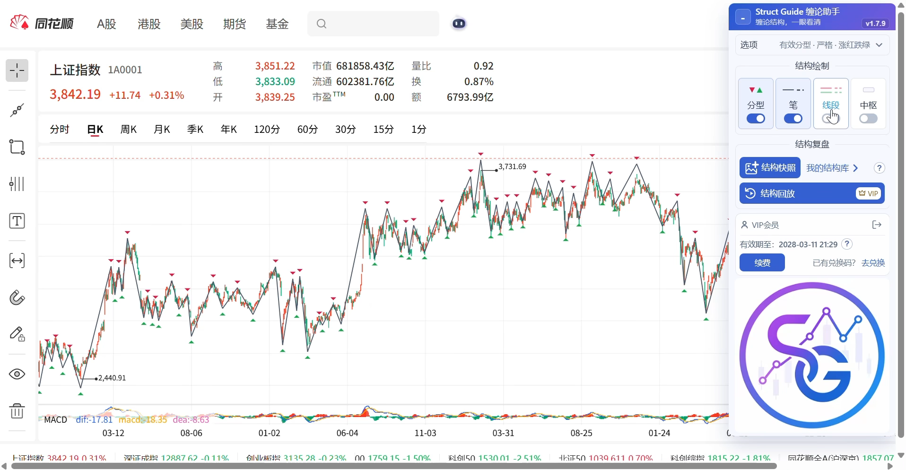Enable the 中枢 toggle switch

tap(868, 119)
